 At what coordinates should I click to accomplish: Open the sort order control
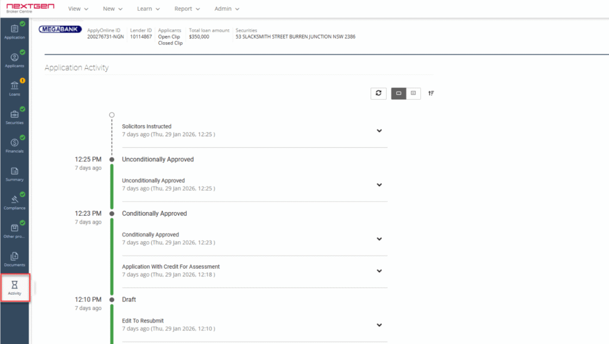(x=431, y=93)
